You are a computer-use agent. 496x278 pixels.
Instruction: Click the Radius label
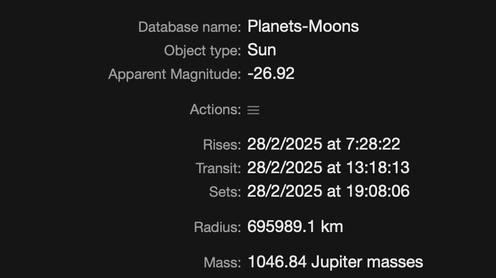pos(217,227)
